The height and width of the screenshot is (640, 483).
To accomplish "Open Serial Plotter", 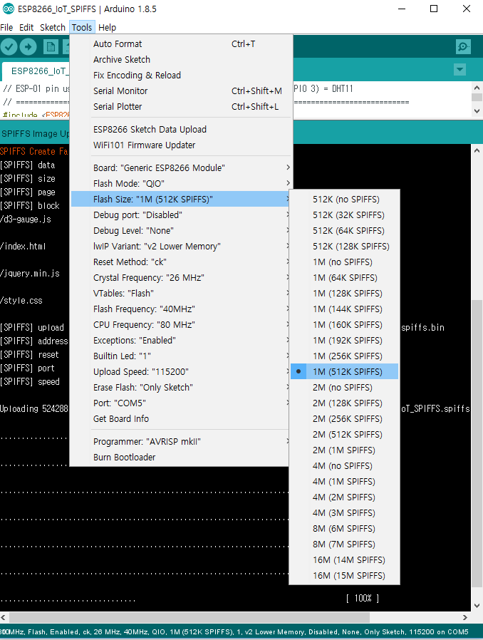I will tap(181, 106).
